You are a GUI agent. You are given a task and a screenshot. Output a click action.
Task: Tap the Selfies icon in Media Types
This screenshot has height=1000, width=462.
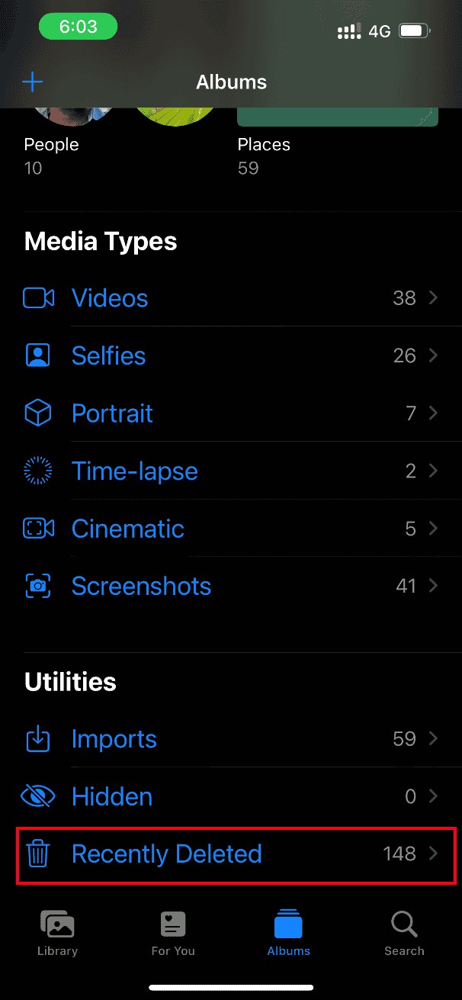[38, 355]
